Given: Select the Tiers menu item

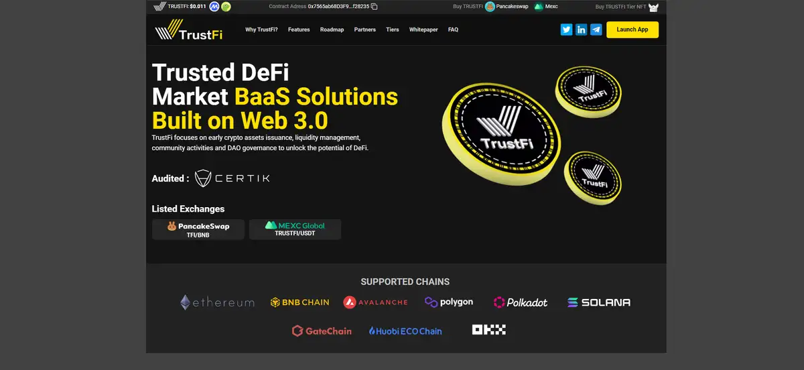Looking at the screenshot, I should (x=393, y=30).
